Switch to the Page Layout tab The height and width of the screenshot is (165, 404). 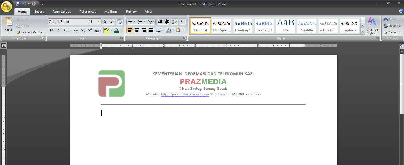point(62,12)
